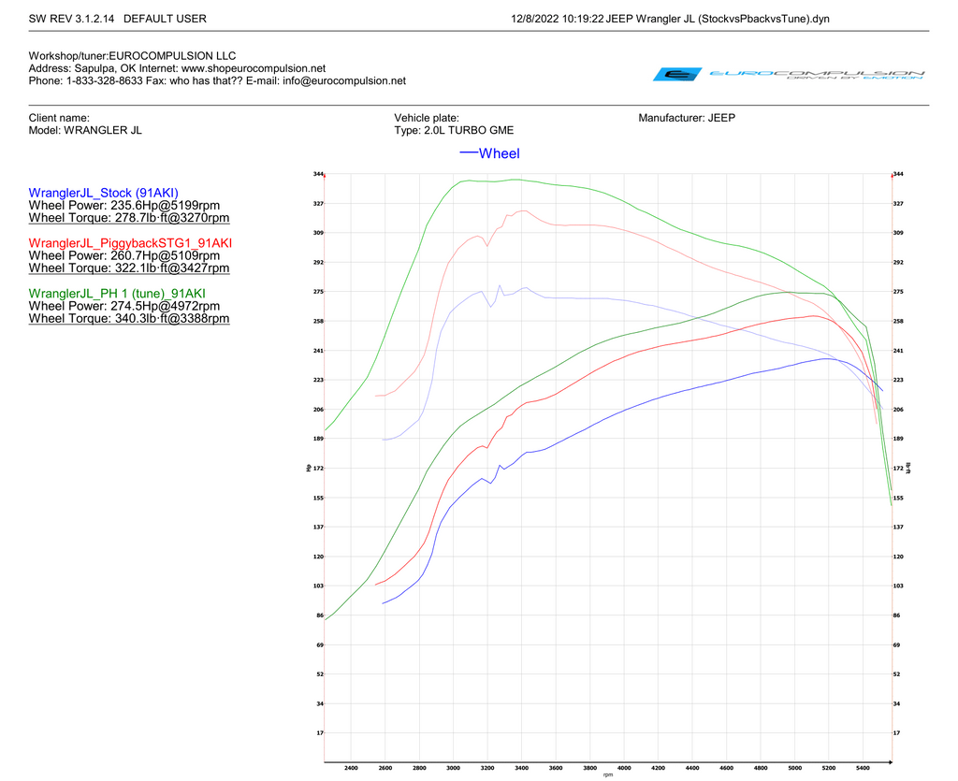Click the tune Wheel Power 274.5Hp reading

[124, 306]
